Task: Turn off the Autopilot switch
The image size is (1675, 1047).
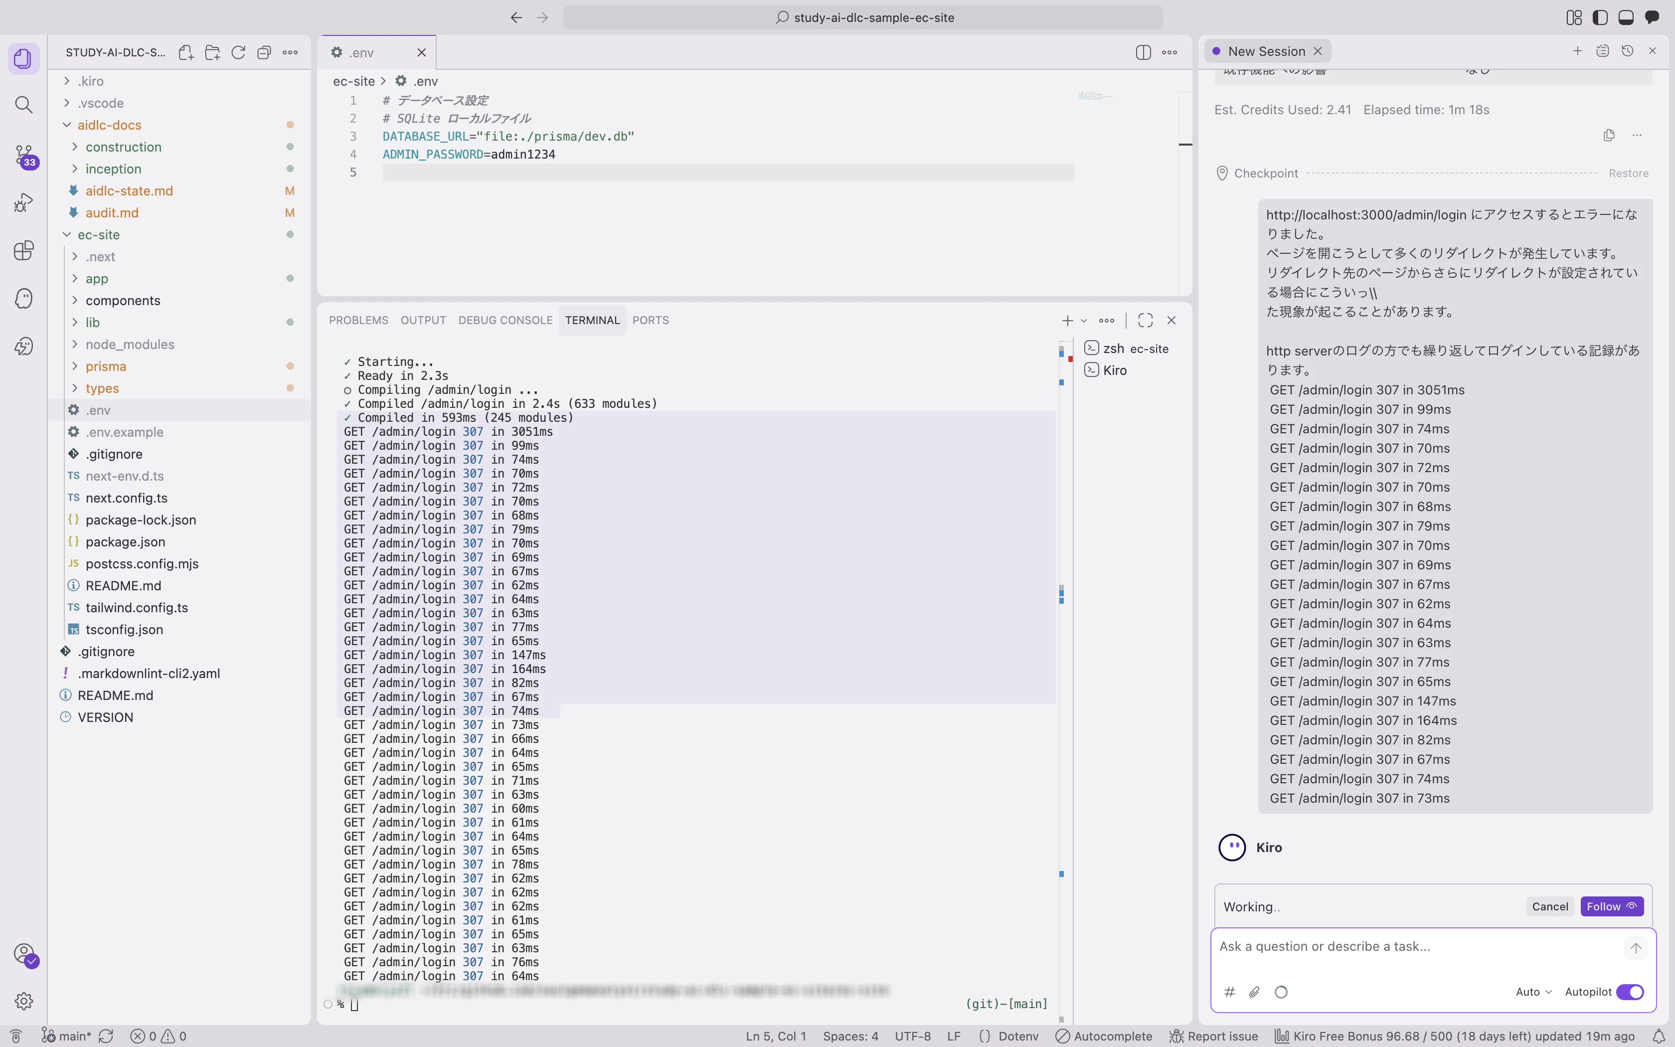Action: point(1630,992)
